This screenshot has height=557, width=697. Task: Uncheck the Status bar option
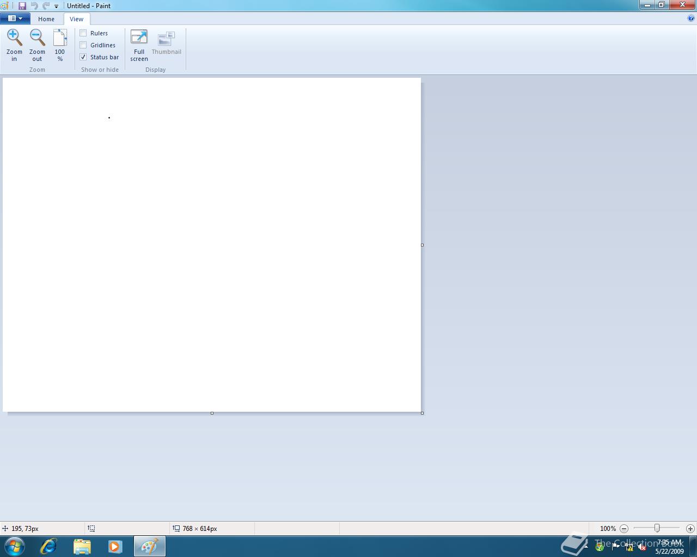click(83, 57)
